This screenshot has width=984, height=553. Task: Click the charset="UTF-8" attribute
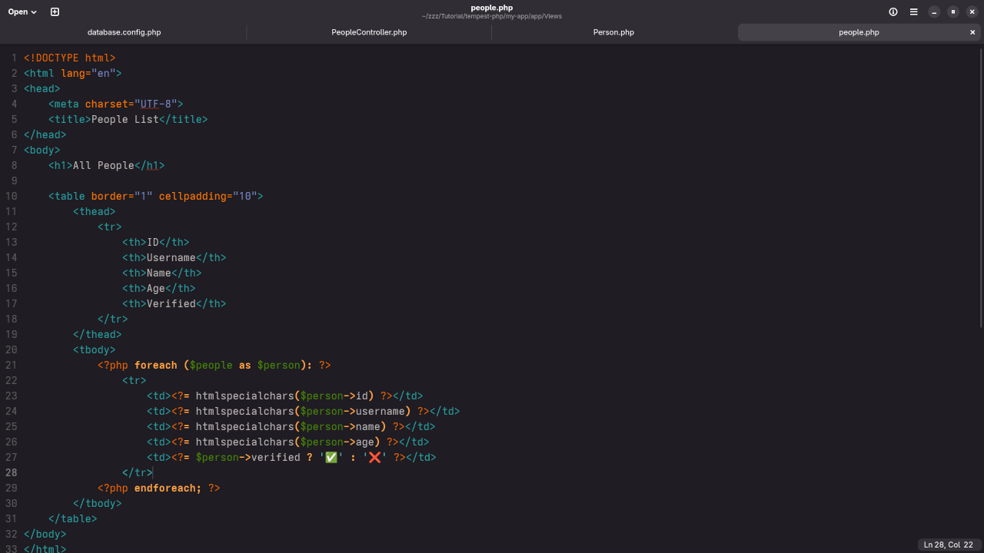click(x=131, y=104)
